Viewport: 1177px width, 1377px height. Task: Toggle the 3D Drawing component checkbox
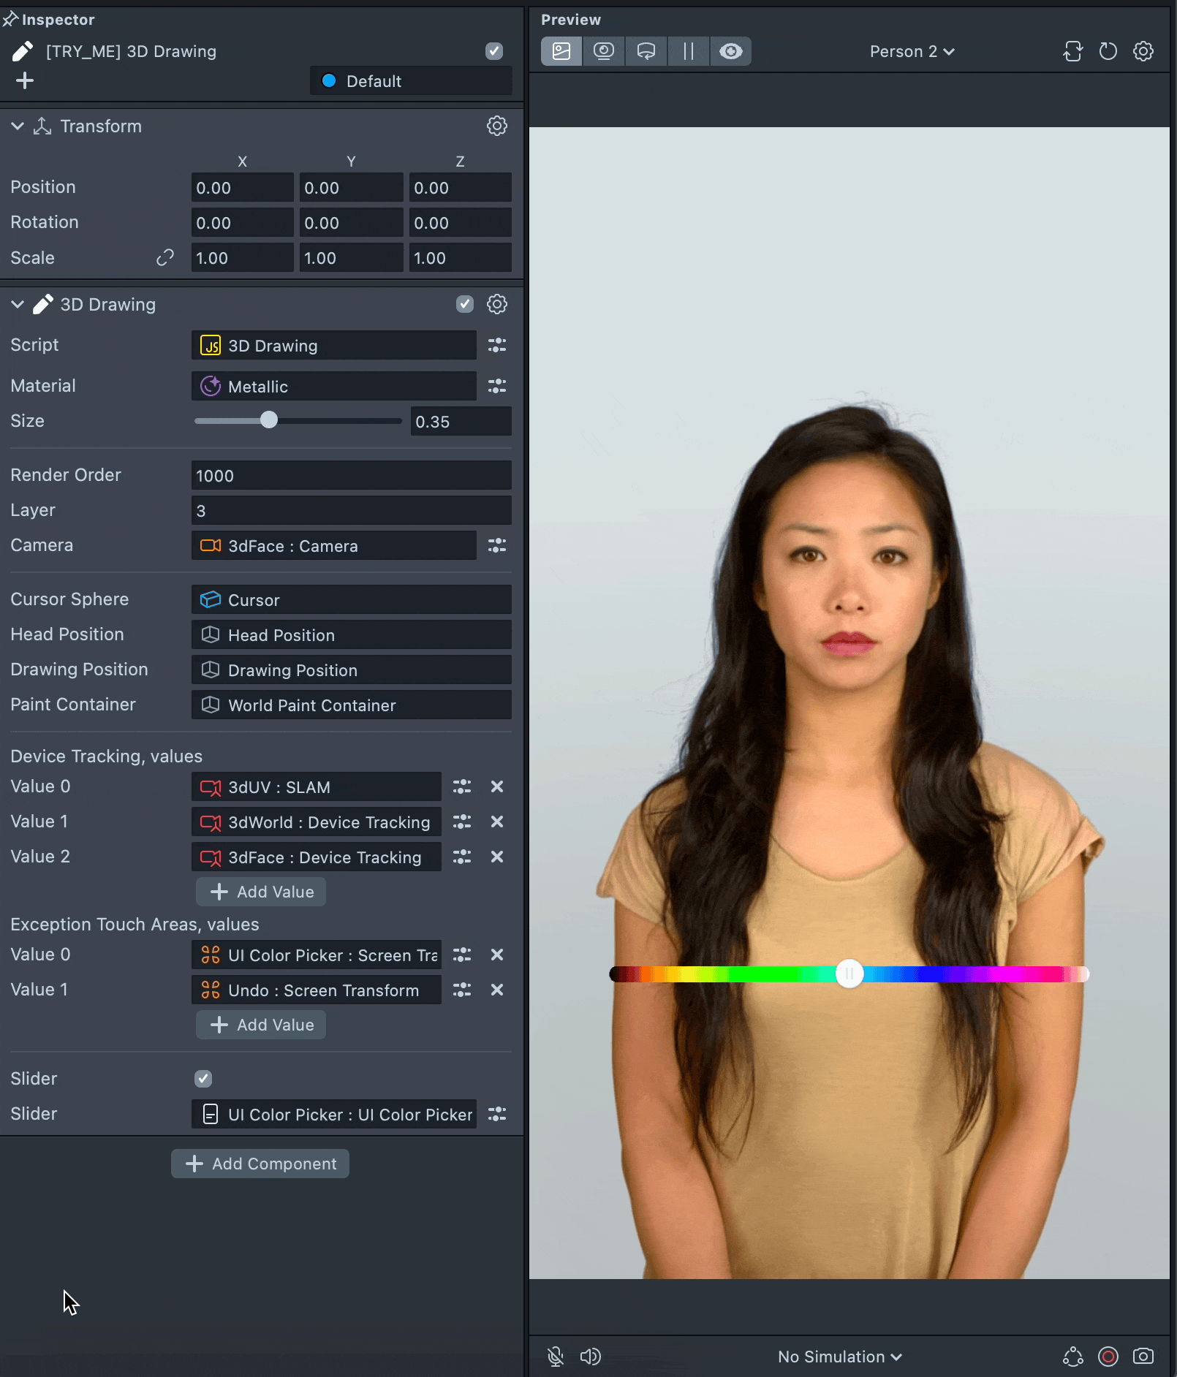pyautogui.click(x=465, y=304)
